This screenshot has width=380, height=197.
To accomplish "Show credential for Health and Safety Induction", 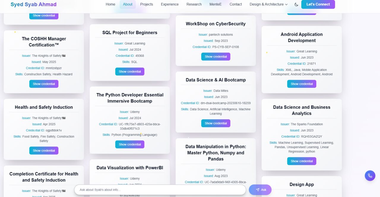I will pos(44,150).
